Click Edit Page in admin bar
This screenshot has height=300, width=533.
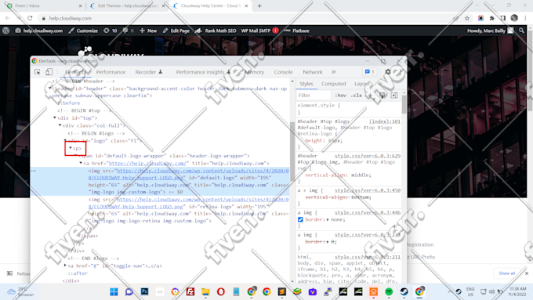176,31
